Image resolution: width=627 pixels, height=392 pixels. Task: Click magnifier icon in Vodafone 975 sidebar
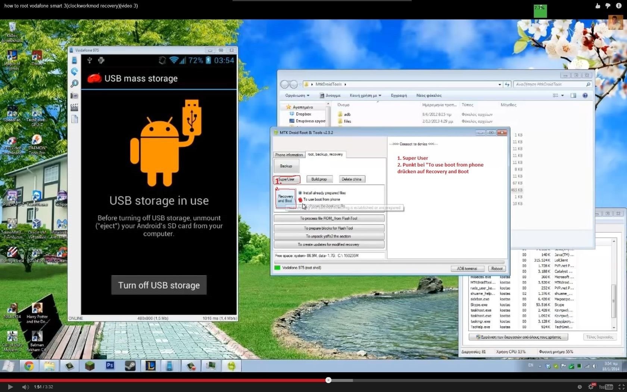click(x=74, y=84)
